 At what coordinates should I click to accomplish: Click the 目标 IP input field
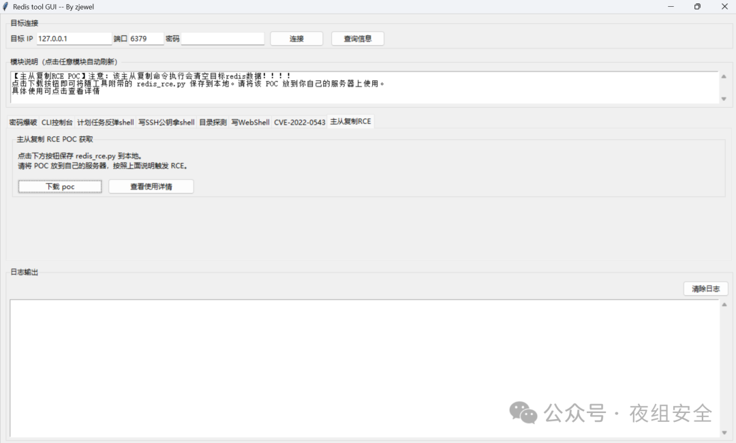click(74, 39)
